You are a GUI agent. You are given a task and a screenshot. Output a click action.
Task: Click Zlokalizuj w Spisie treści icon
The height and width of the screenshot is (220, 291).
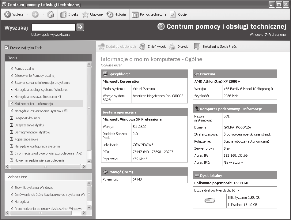click(x=197, y=47)
